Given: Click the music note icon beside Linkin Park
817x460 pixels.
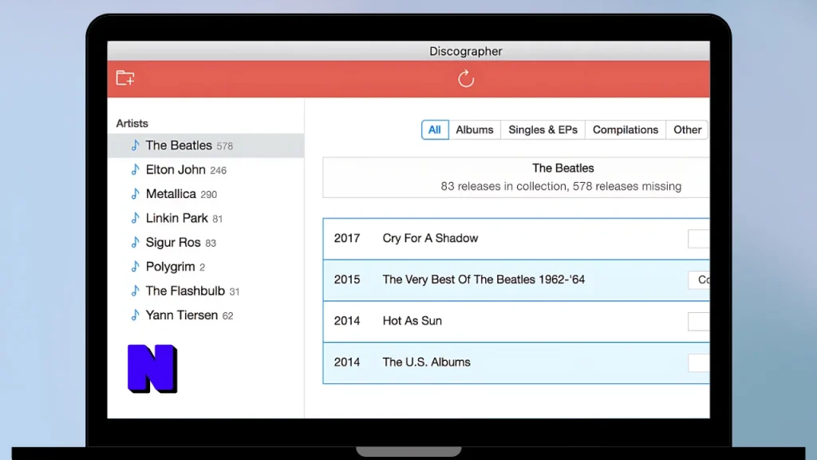Looking at the screenshot, I should tap(136, 217).
